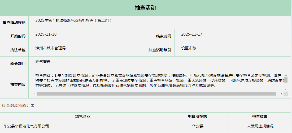Click the end date 2025-11-17
292x133 pixels.
click(192, 34)
